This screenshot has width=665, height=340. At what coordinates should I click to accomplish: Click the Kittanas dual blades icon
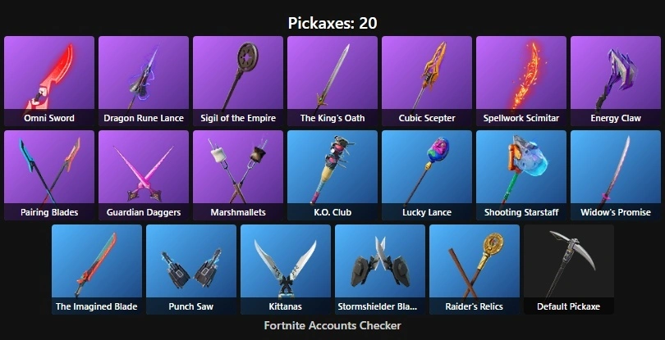pos(286,270)
